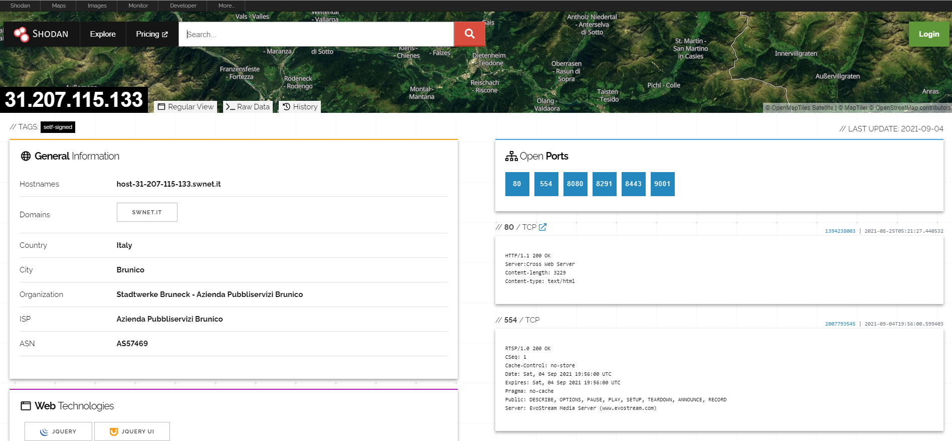Open the JQUERY UI technology button

(132, 431)
